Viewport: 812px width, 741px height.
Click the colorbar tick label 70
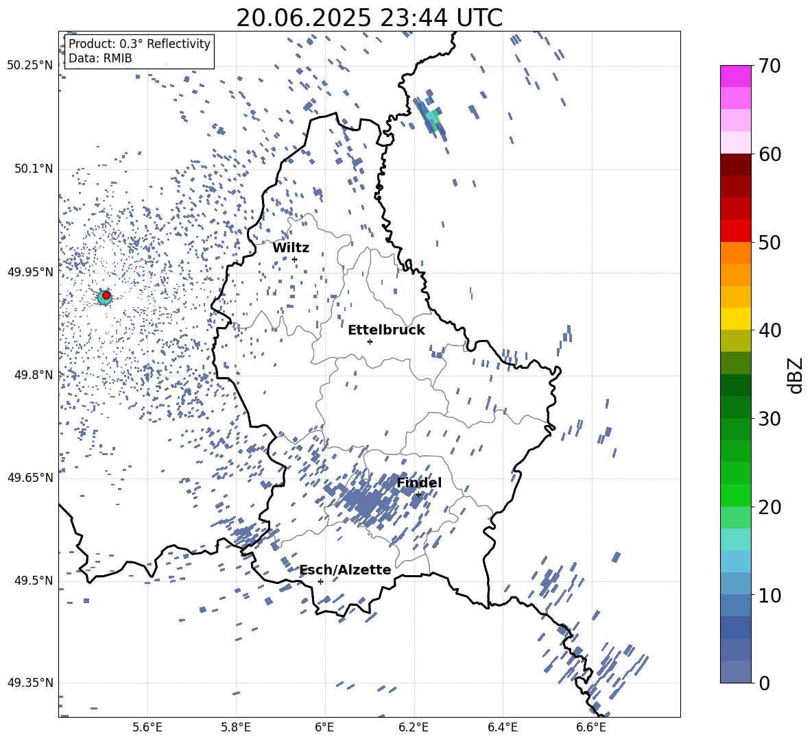pos(769,66)
